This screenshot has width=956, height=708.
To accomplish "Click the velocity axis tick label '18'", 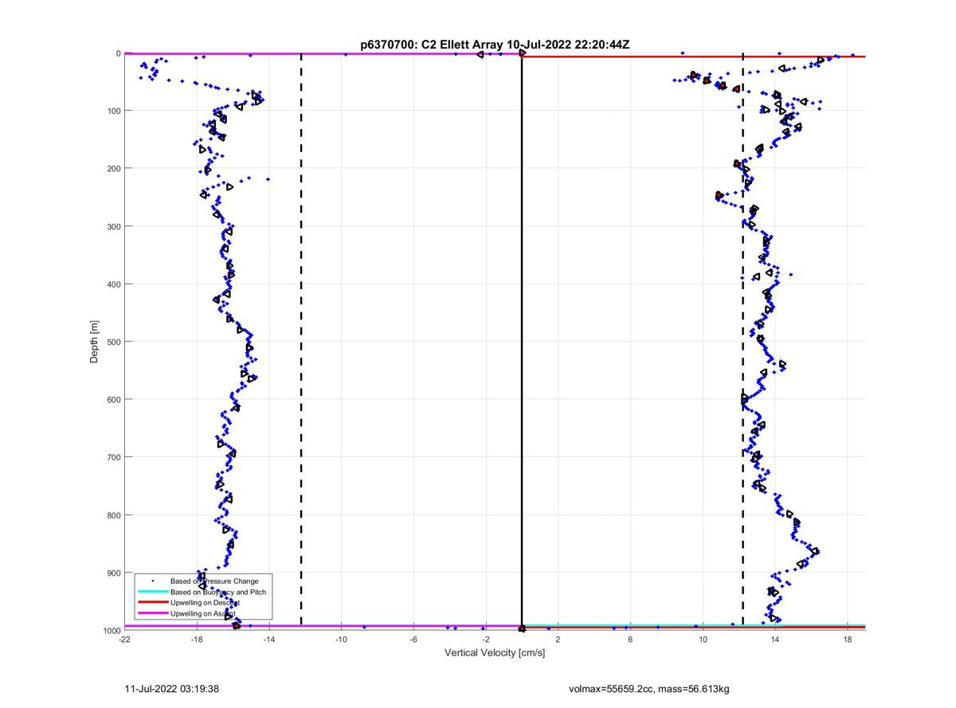I will point(847,639).
